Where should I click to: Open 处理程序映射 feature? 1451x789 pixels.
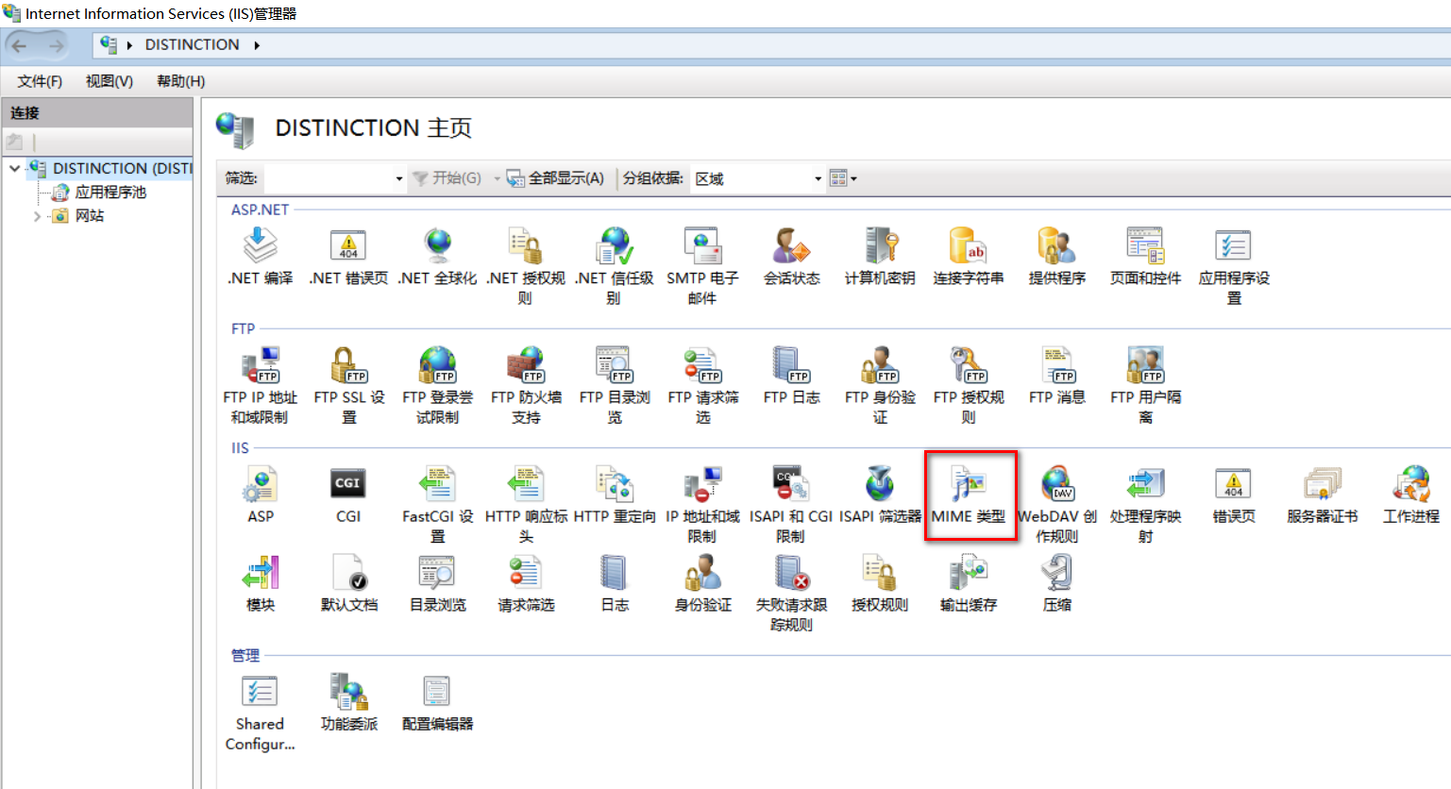click(x=1145, y=504)
